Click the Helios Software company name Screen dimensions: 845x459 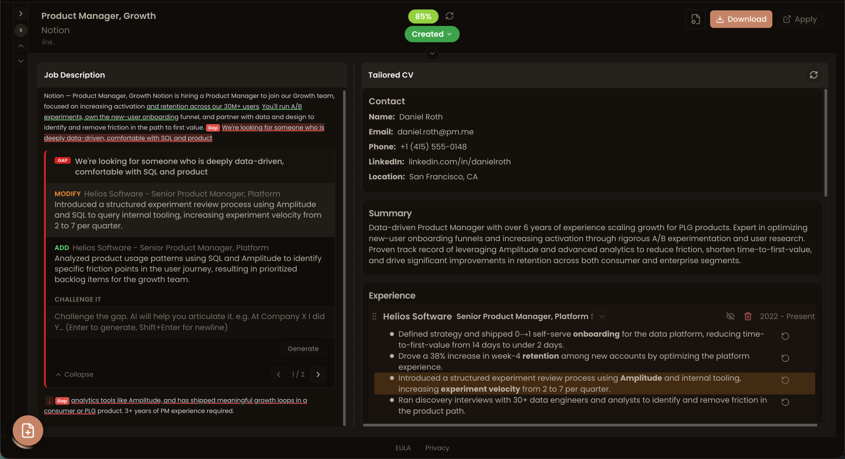tap(417, 316)
